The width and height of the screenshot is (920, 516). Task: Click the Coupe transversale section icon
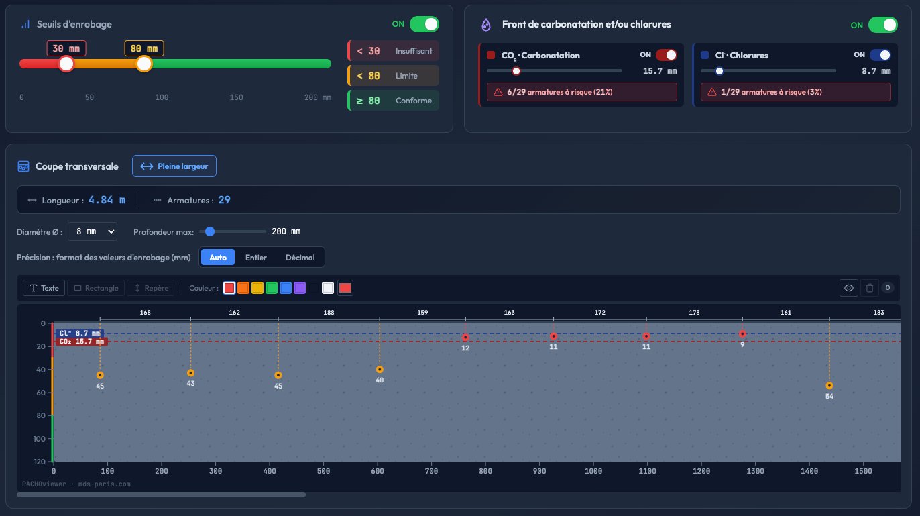point(23,166)
